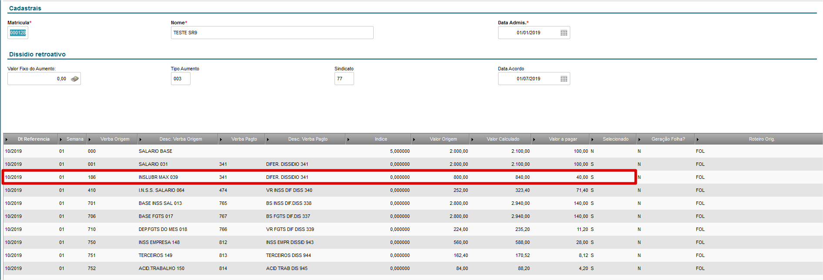Click Valor a pagar value 8,12
Image resolution: width=823 pixels, height=280 pixels.
(x=583, y=255)
